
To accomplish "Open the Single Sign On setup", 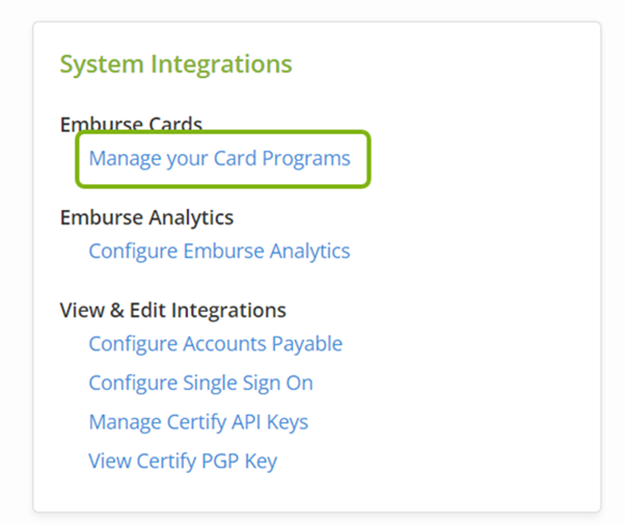I will coord(201,383).
